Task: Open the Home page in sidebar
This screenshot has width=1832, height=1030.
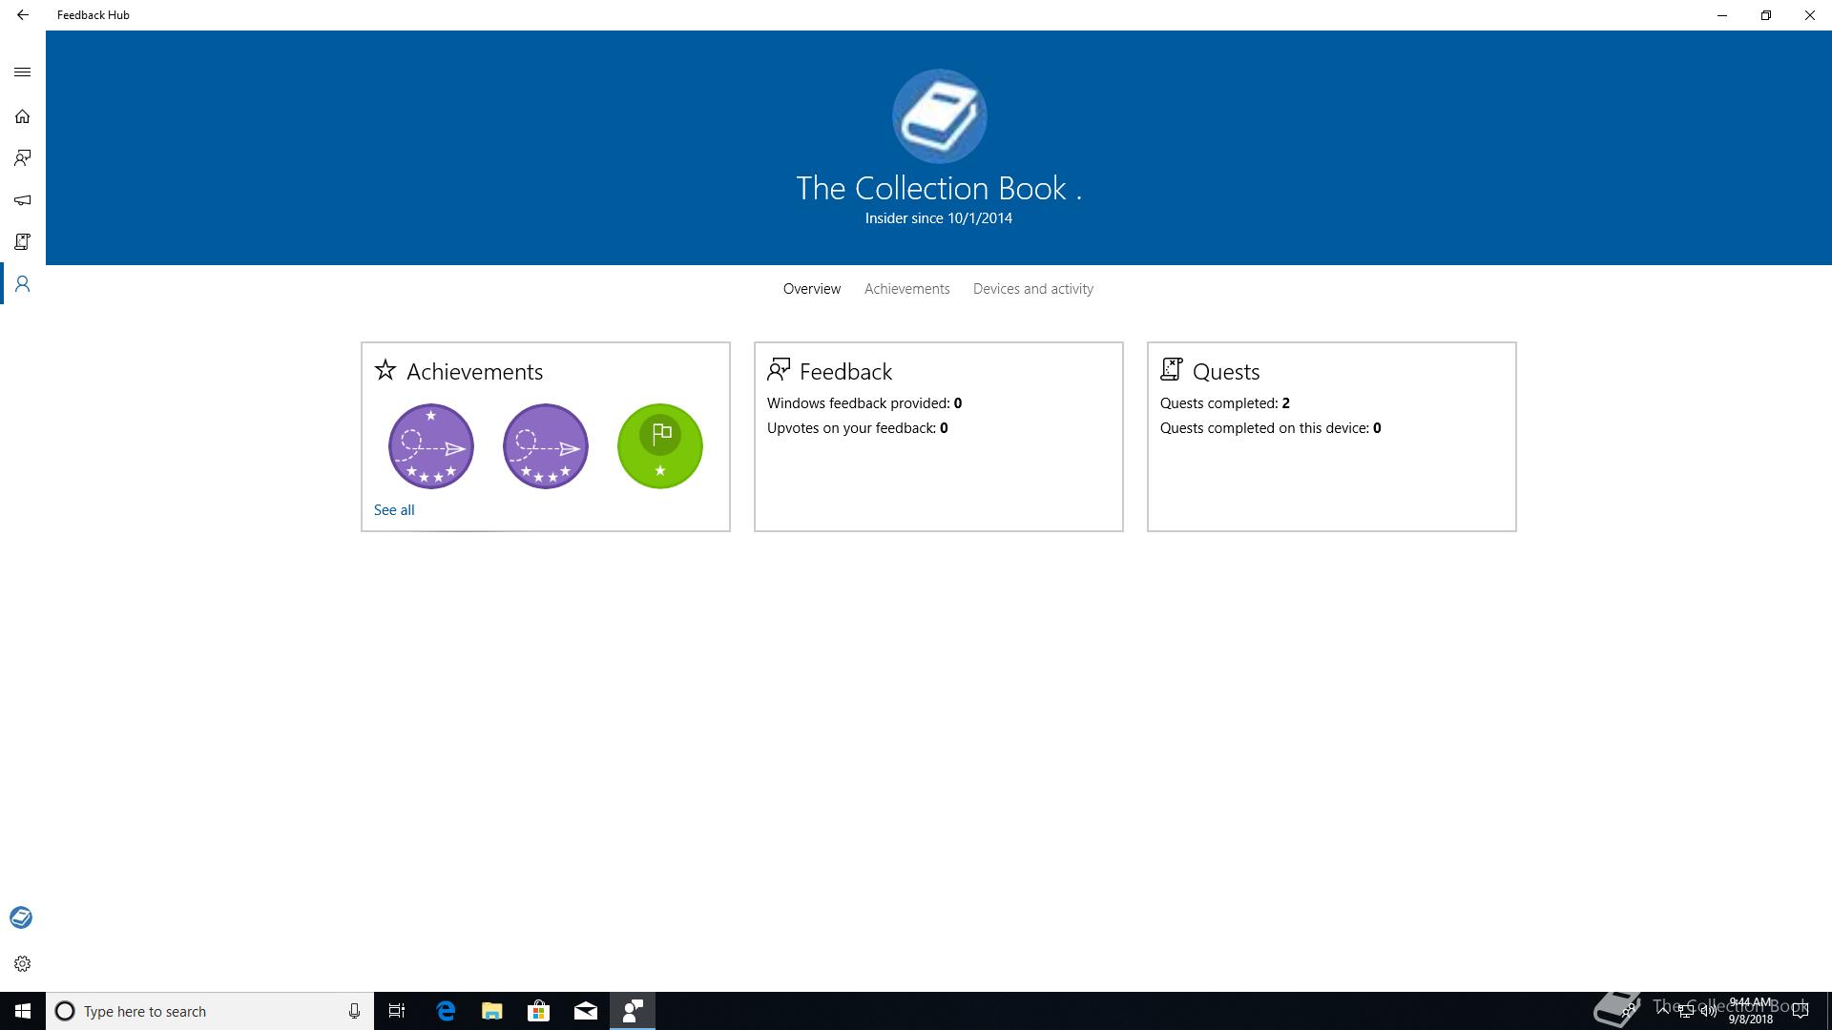Action: click(x=23, y=116)
